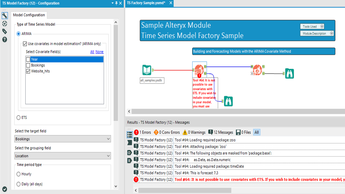The width and height of the screenshot is (345, 194).
Task: Select the lower Browse binoculars tool
Action: click(228, 101)
